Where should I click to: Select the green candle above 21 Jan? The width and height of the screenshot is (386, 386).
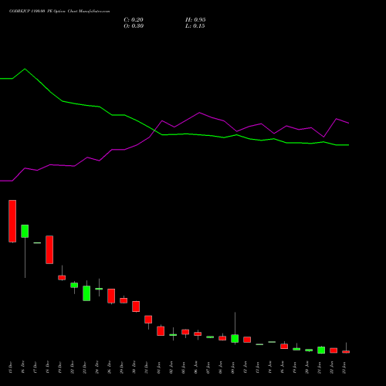click(321, 350)
